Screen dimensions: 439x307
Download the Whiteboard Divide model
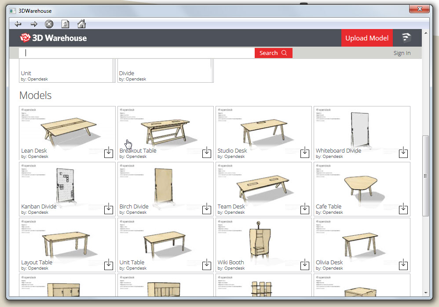(x=403, y=153)
